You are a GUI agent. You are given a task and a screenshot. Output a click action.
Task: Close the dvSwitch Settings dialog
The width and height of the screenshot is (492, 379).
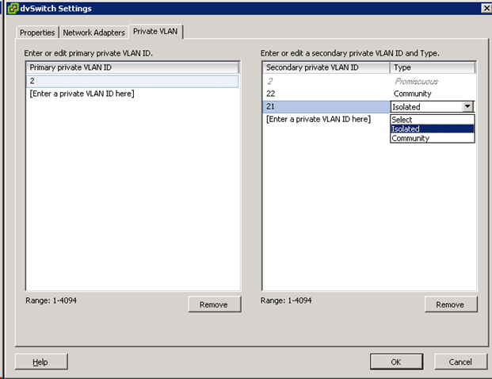coord(485,8)
